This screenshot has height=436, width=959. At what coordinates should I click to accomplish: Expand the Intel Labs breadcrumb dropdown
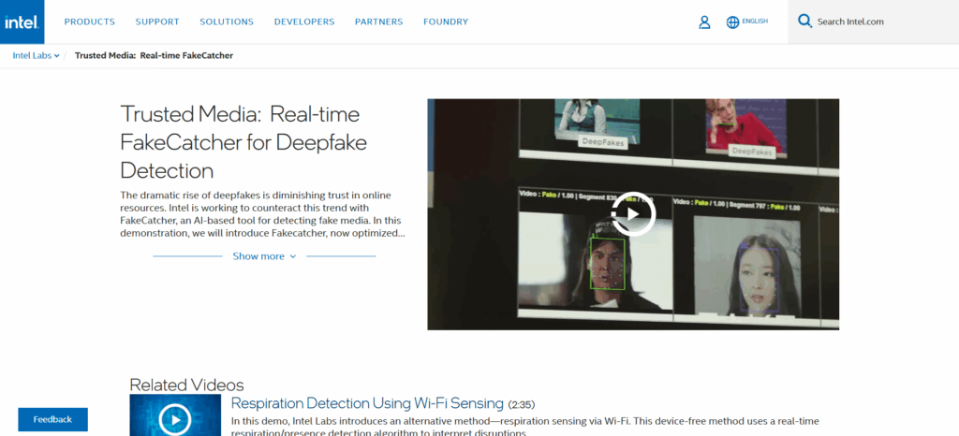coord(37,55)
